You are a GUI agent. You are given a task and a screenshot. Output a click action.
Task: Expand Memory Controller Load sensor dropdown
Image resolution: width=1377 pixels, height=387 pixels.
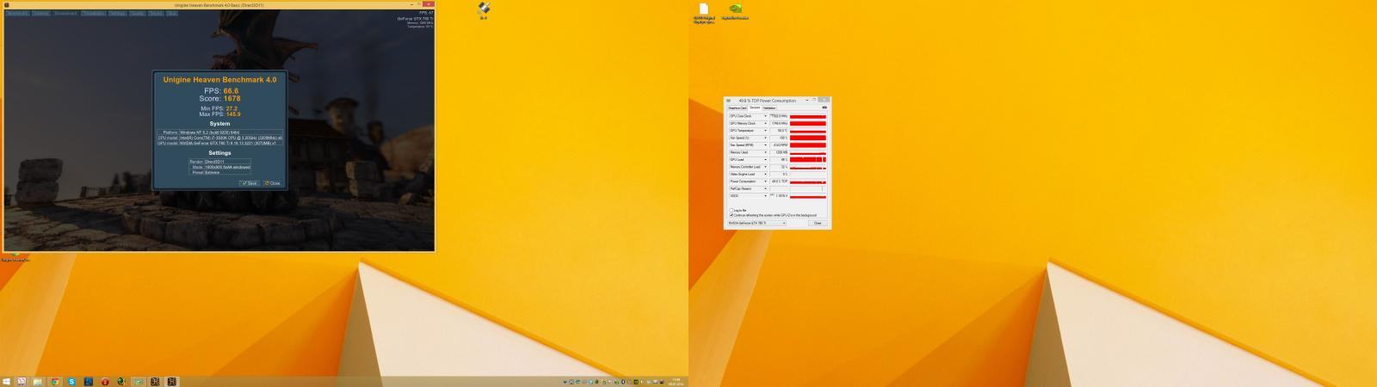click(765, 167)
